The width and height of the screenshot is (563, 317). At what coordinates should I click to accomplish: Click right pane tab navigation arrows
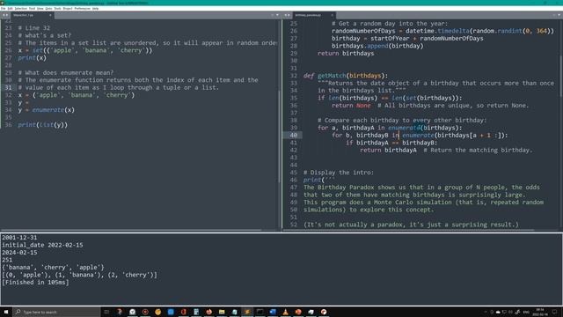pos(287,15)
